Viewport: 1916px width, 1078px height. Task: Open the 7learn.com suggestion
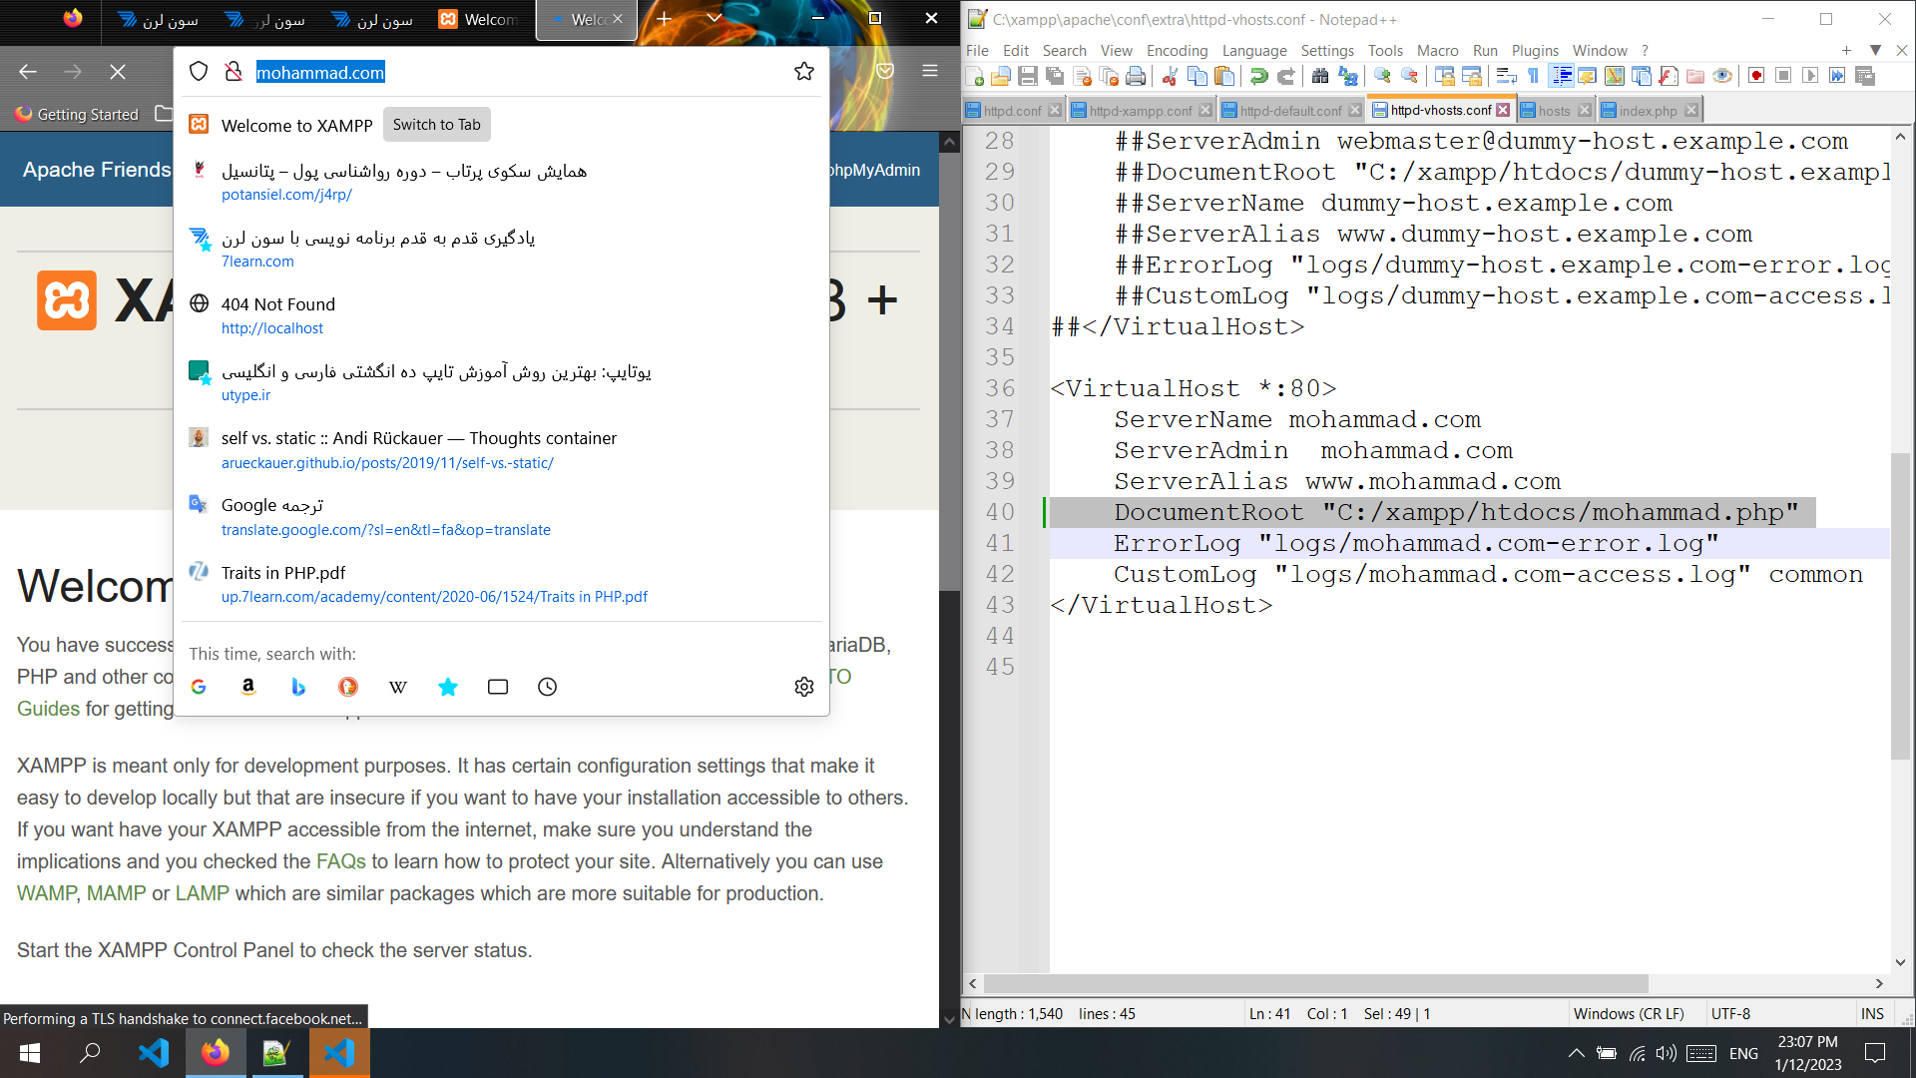pos(501,249)
